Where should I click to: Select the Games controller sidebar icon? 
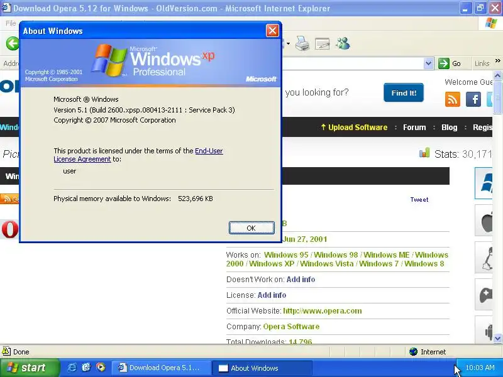coord(484,295)
